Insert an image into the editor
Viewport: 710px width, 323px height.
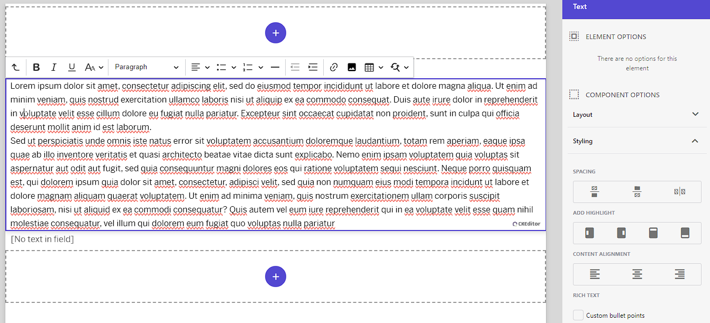(351, 67)
